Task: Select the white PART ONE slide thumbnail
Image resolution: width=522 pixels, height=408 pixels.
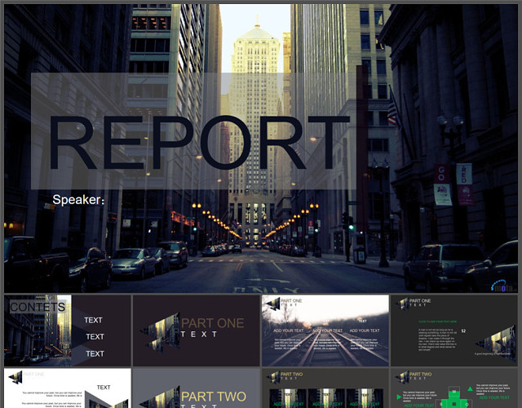Action: click(67, 388)
